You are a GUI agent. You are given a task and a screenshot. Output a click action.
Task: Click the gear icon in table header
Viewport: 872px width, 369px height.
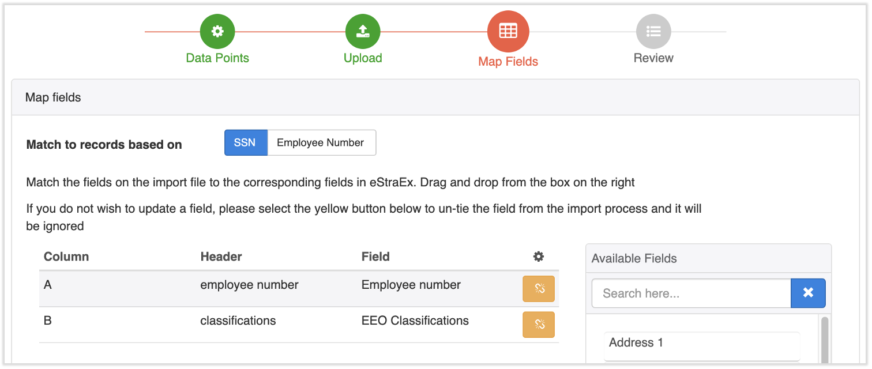[539, 257]
